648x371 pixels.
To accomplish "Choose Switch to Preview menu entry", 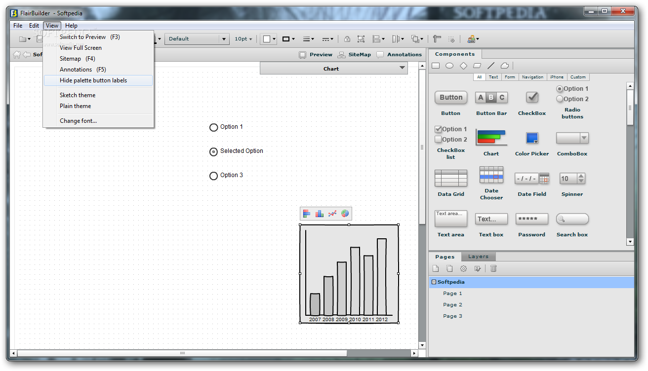I will (x=98, y=37).
